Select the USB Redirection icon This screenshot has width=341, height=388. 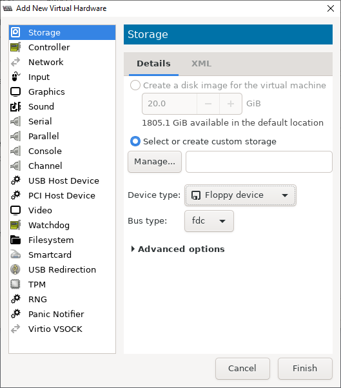pos(15,269)
